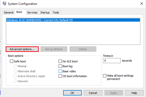Click the Boot tab label
The height and width of the screenshot is (97, 146).
(19, 12)
